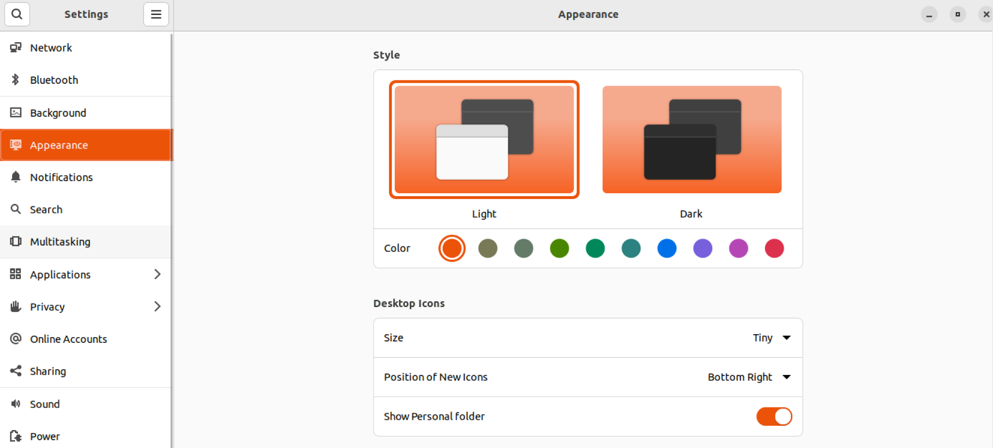
Task: Open Network settings
Action: click(x=86, y=47)
